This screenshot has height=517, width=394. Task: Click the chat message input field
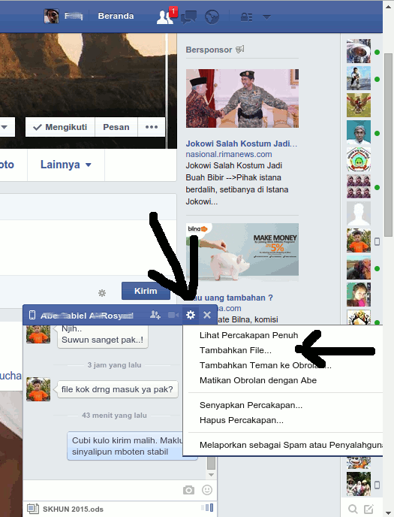102,490
